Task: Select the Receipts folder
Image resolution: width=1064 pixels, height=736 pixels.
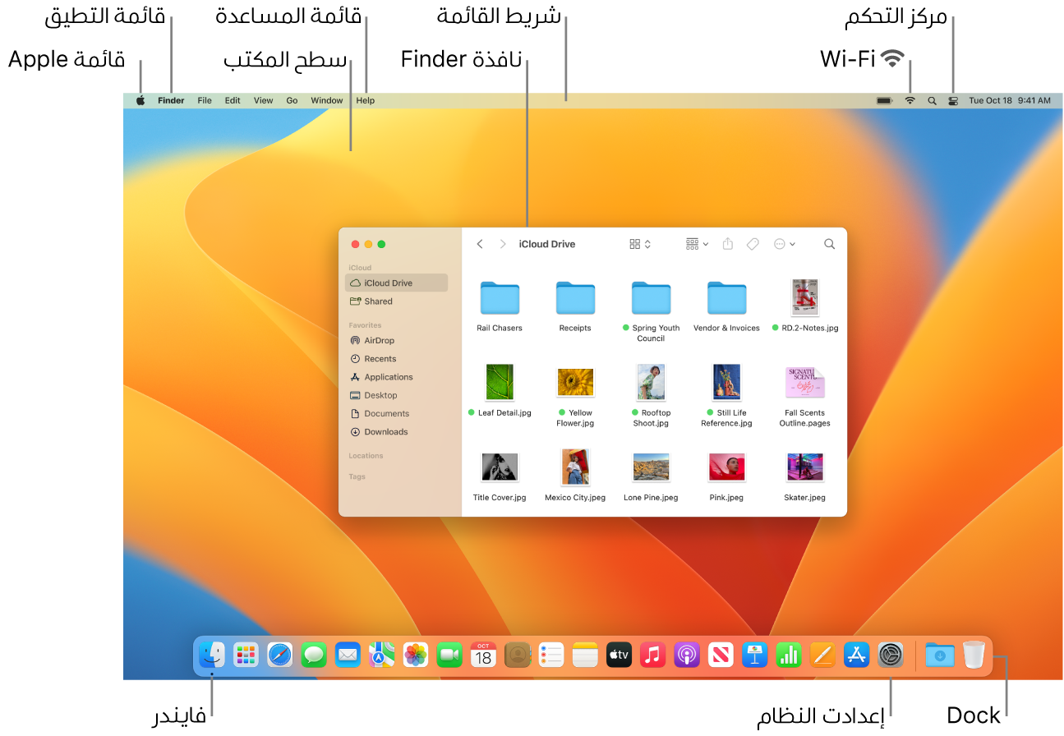Action: [x=575, y=298]
